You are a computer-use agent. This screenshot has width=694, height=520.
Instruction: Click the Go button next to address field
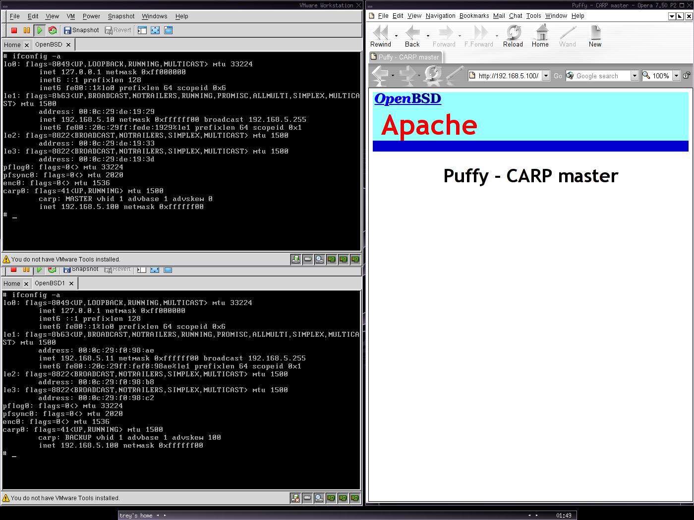coord(558,76)
